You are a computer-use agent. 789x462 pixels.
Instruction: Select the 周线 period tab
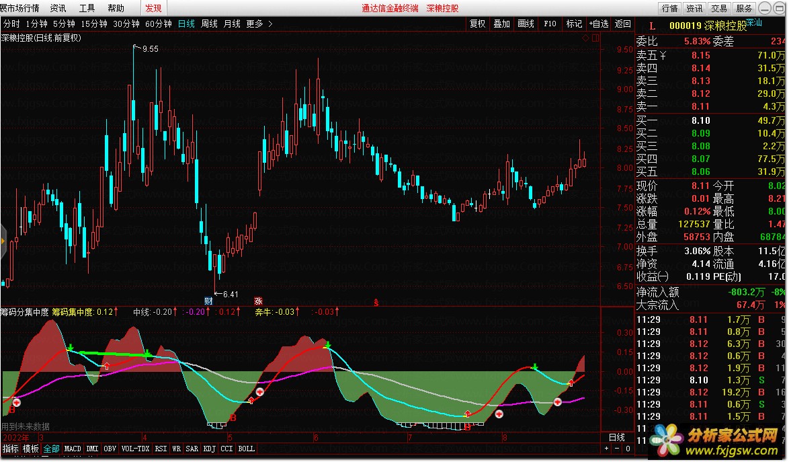(x=209, y=24)
